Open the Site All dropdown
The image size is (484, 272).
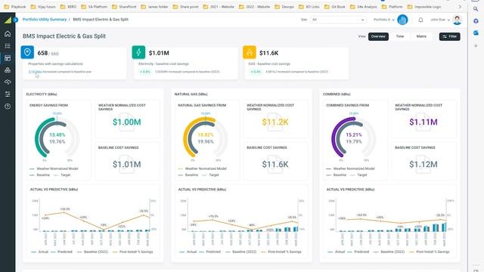[338, 20]
